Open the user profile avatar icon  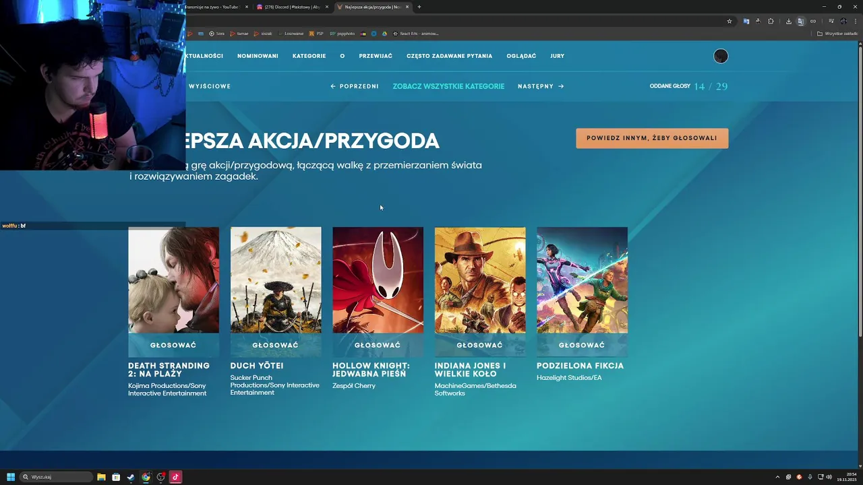[x=721, y=56]
